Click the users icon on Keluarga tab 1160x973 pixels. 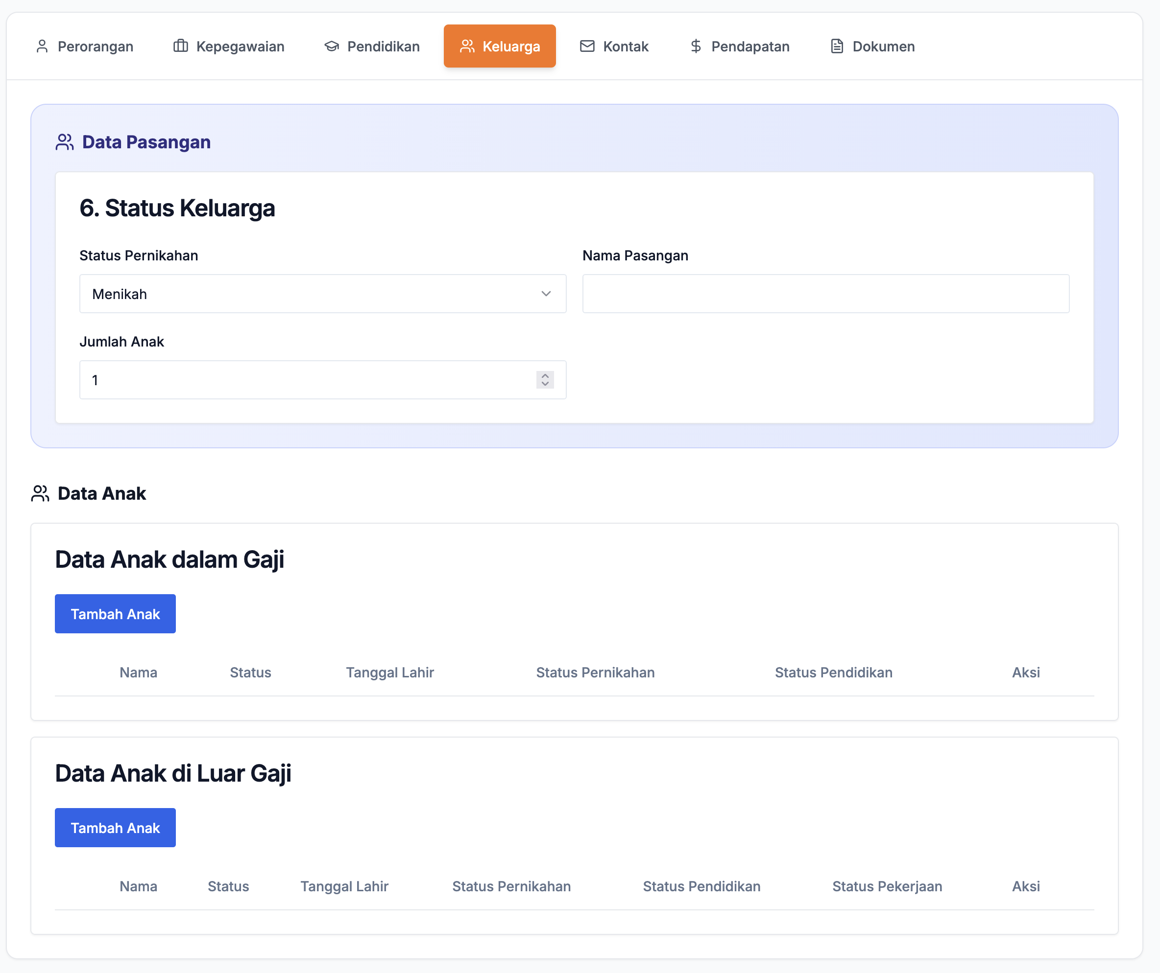pyautogui.click(x=467, y=46)
